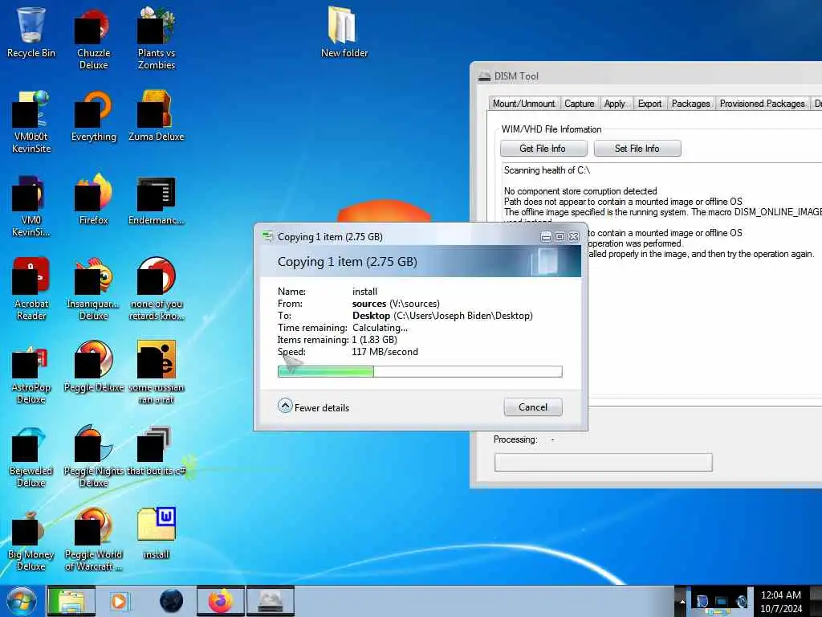The width and height of the screenshot is (822, 617).
Task: Click the copy progress bar
Action: (x=420, y=371)
